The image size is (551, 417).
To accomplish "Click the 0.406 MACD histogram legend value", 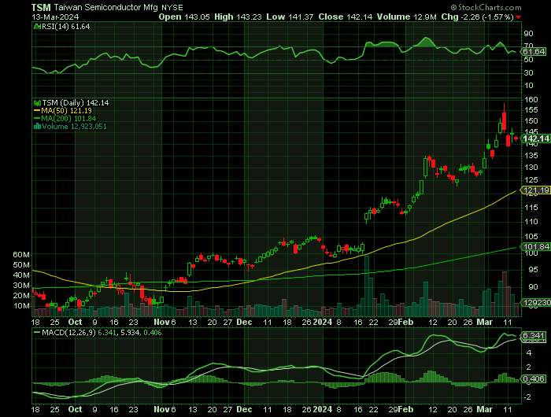I will tap(152, 332).
